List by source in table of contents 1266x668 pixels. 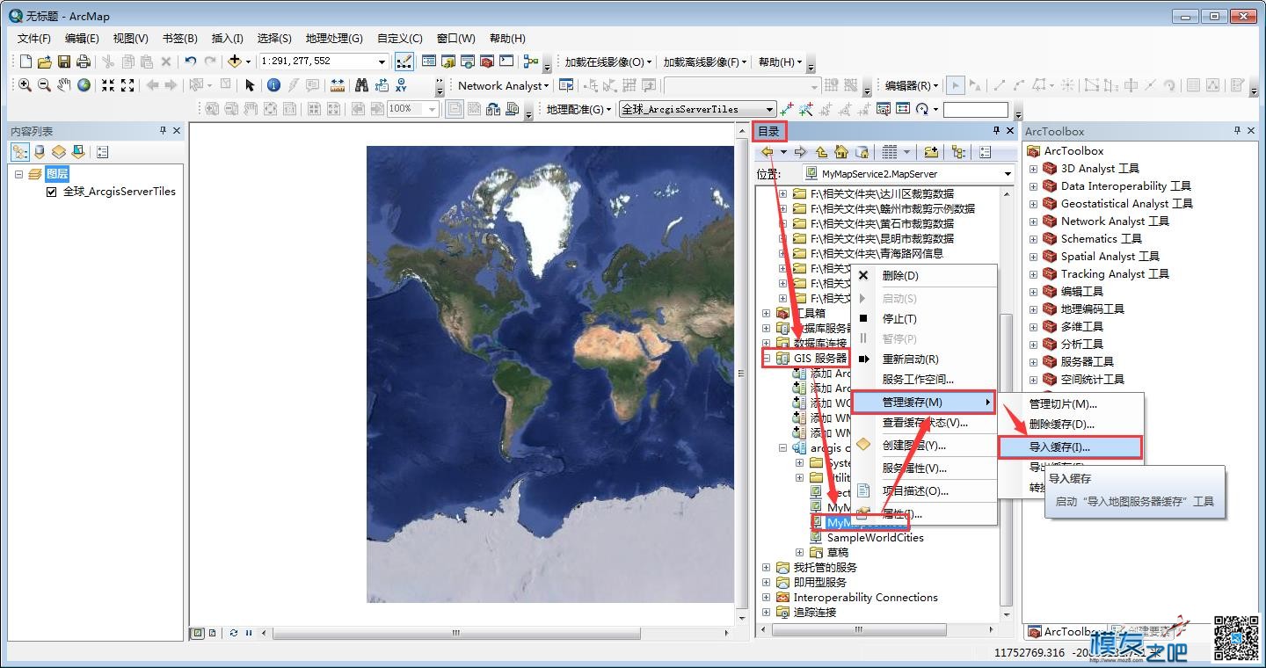(x=39, y=152)
